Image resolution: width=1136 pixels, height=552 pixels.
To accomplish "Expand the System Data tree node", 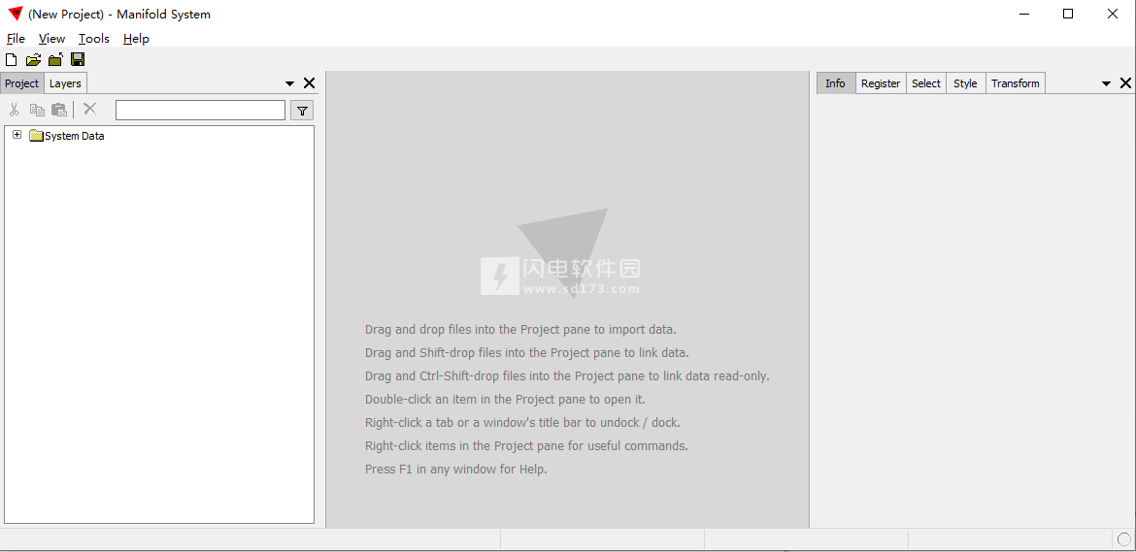I will tap(17, 135).
